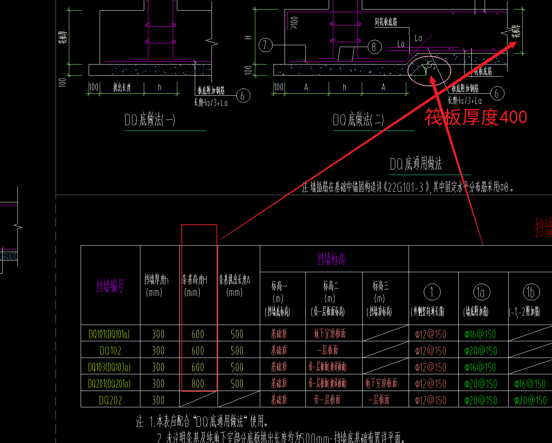Select the "DQ103(DQ103a)" row label
Screen dimensions: 552x443
coord(110,367)
